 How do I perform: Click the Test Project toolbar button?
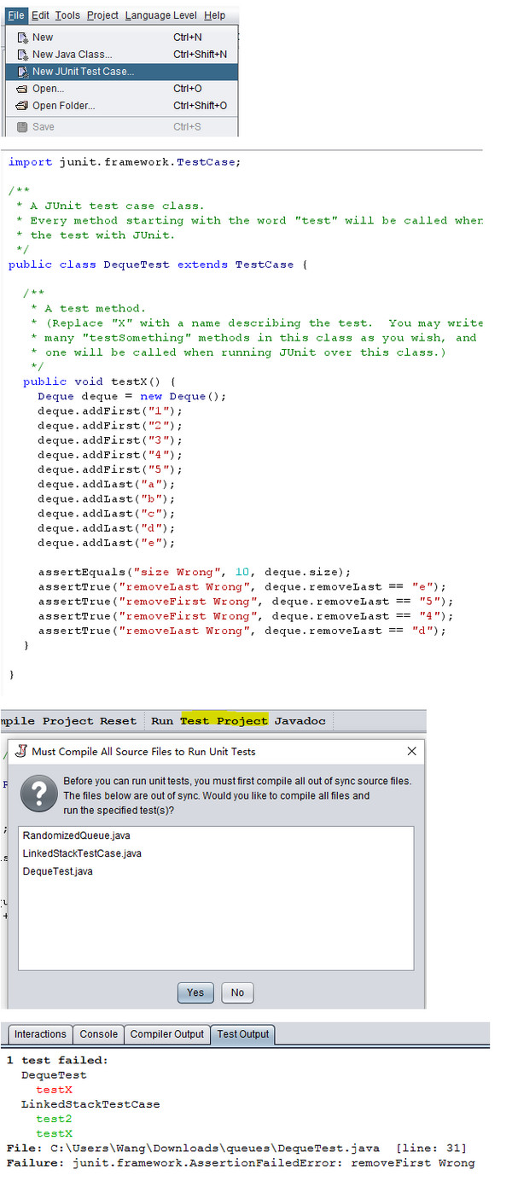pos(224,720)
